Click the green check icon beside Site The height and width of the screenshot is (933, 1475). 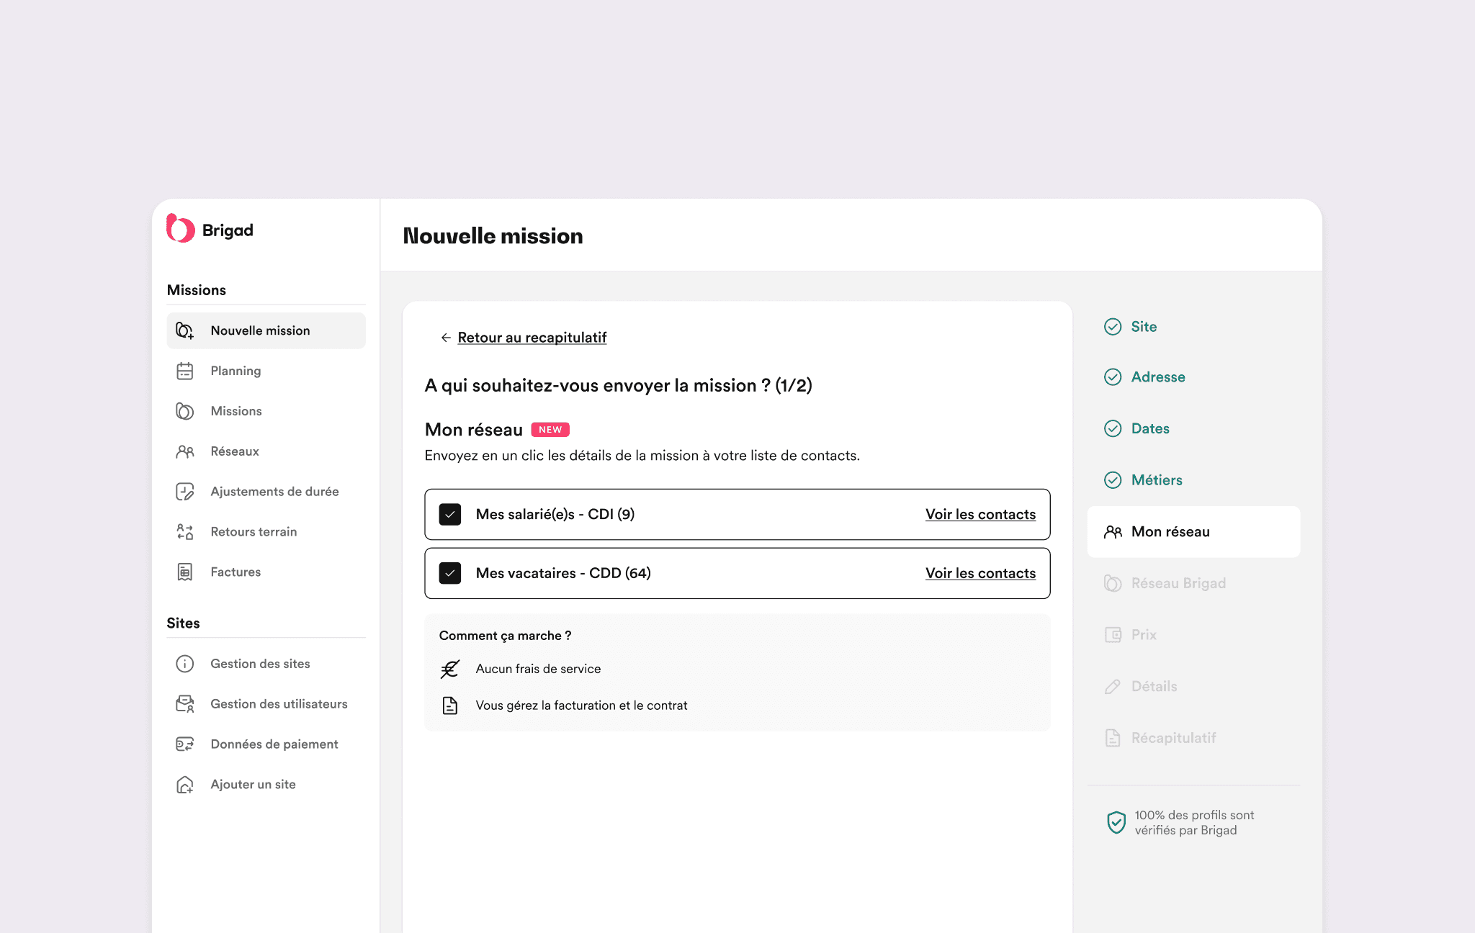coord(1113,327)
